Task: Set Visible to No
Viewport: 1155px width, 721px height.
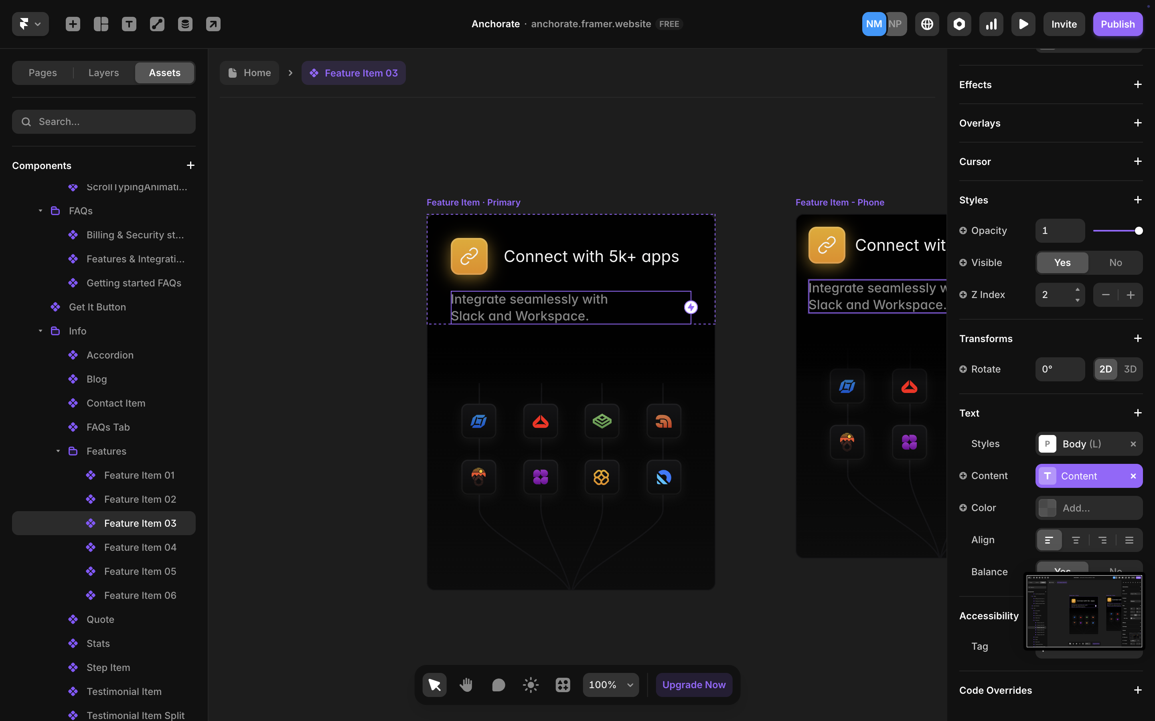Action: pos(1115,262)
